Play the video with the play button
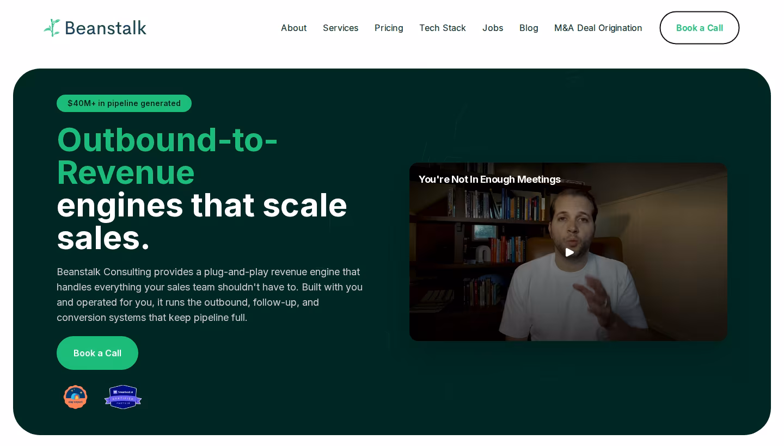Viewport: 784px width, 446px height. [x=569, y=252]
